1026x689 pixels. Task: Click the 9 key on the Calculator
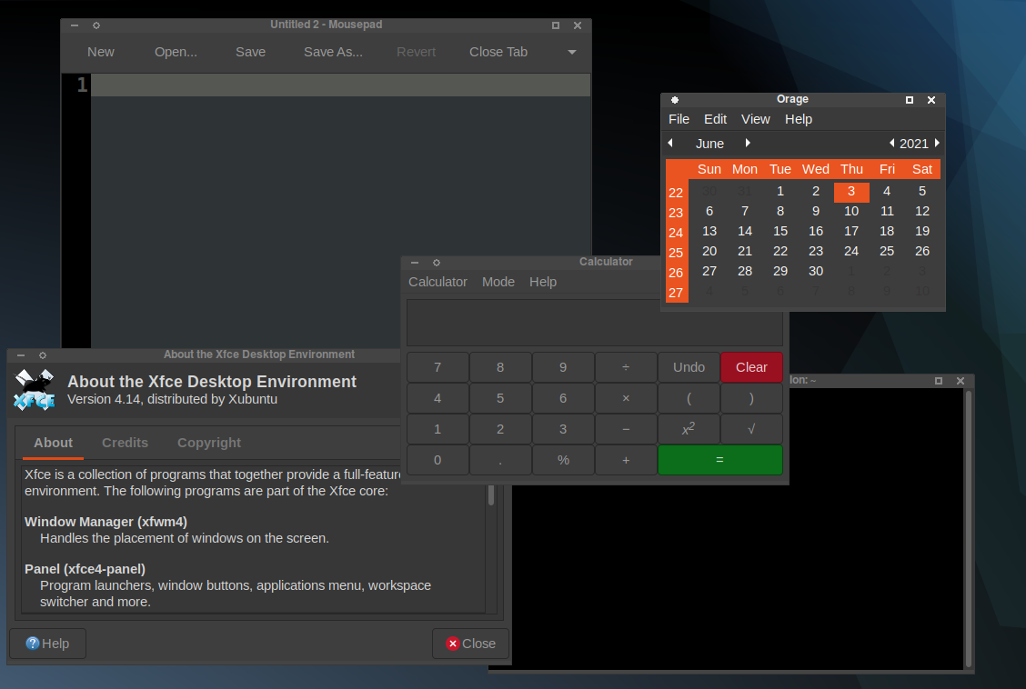coord(563,367)
